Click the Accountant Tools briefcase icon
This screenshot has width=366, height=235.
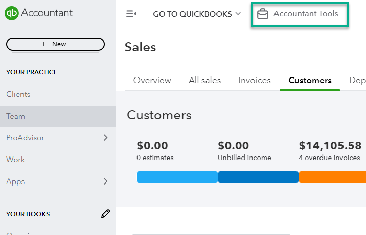[x=263, y=14]
